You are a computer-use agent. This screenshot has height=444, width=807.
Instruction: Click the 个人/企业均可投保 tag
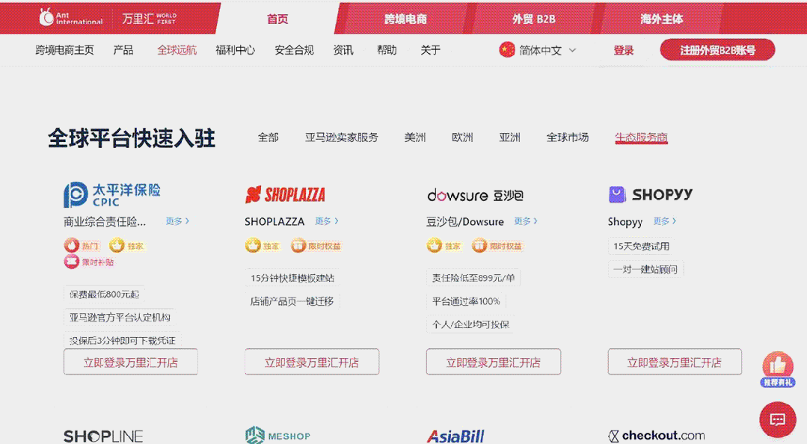[470, 324]
